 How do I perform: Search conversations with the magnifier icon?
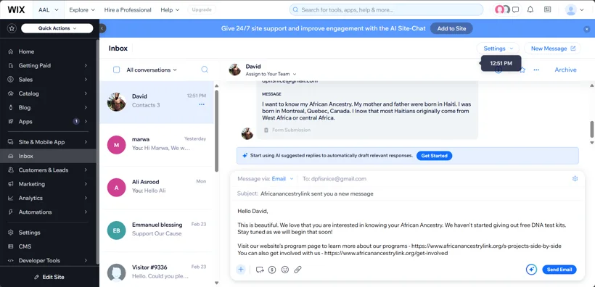(x=205, y=70)
